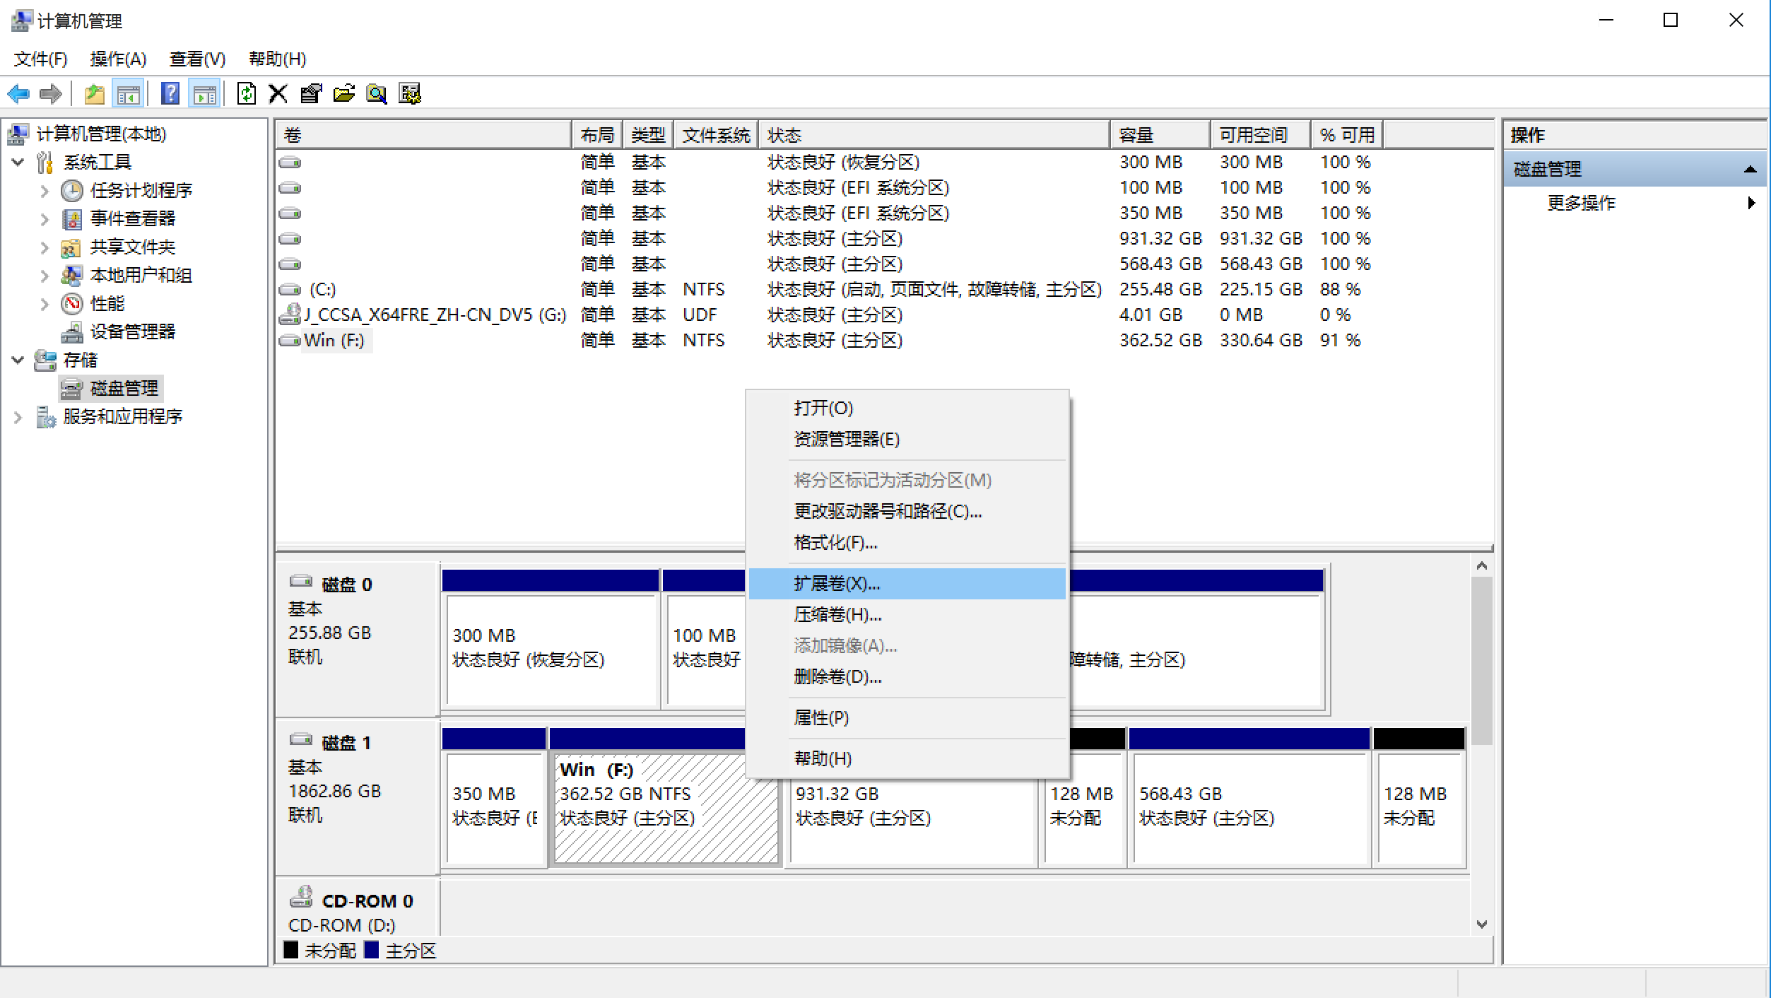This screenshot has width=1771, height=998.
Task: Click the Back arrow toolbar icon
Action: pos(18,93)
